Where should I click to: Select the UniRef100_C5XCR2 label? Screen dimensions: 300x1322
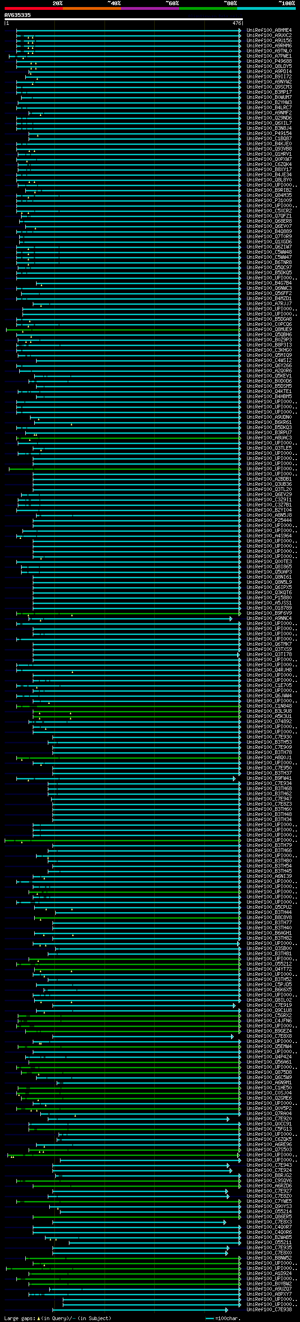[269, 211]
